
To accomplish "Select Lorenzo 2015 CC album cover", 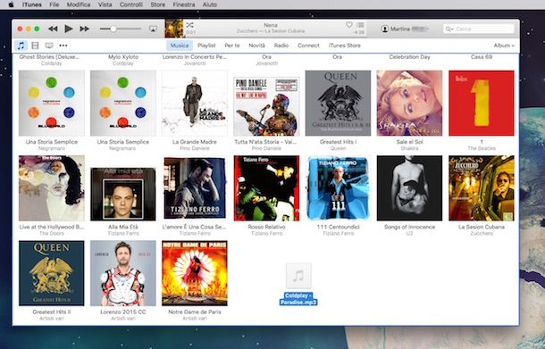I will pyautogui.click(x=123, y=273).
